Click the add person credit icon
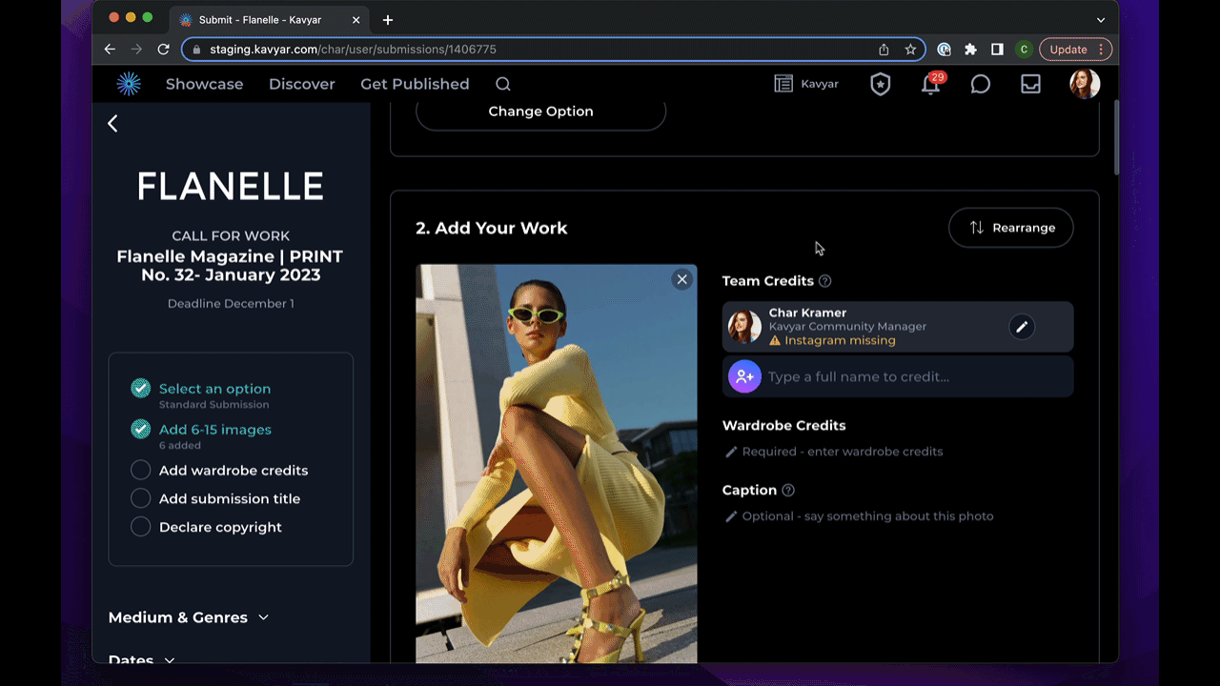Screen dimensions: 1220x686 pos(744,376)
